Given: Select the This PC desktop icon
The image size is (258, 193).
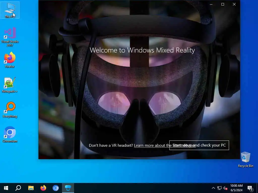Looking at the screenshot, I should point(10,10).
